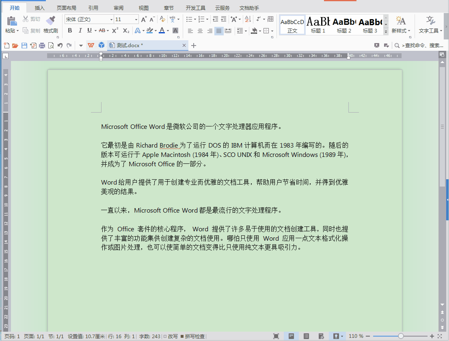Open the 开发工具 Developer Tools tab
The image size is (449, 341).
click(x=196, y=8)
